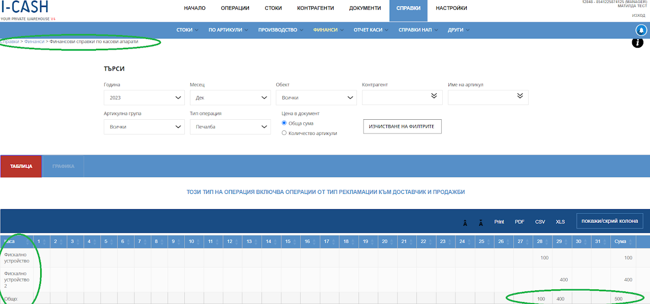This screenshot has height=304, width=650.
Task: Click the total sum value 500
Action: tap(617, 299)
